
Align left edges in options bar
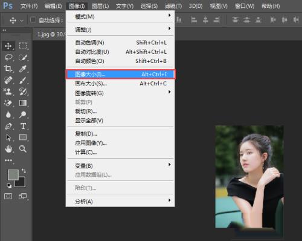pos(194,20)
